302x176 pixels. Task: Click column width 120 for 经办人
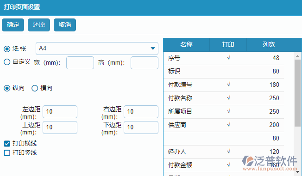click(274, 152)
